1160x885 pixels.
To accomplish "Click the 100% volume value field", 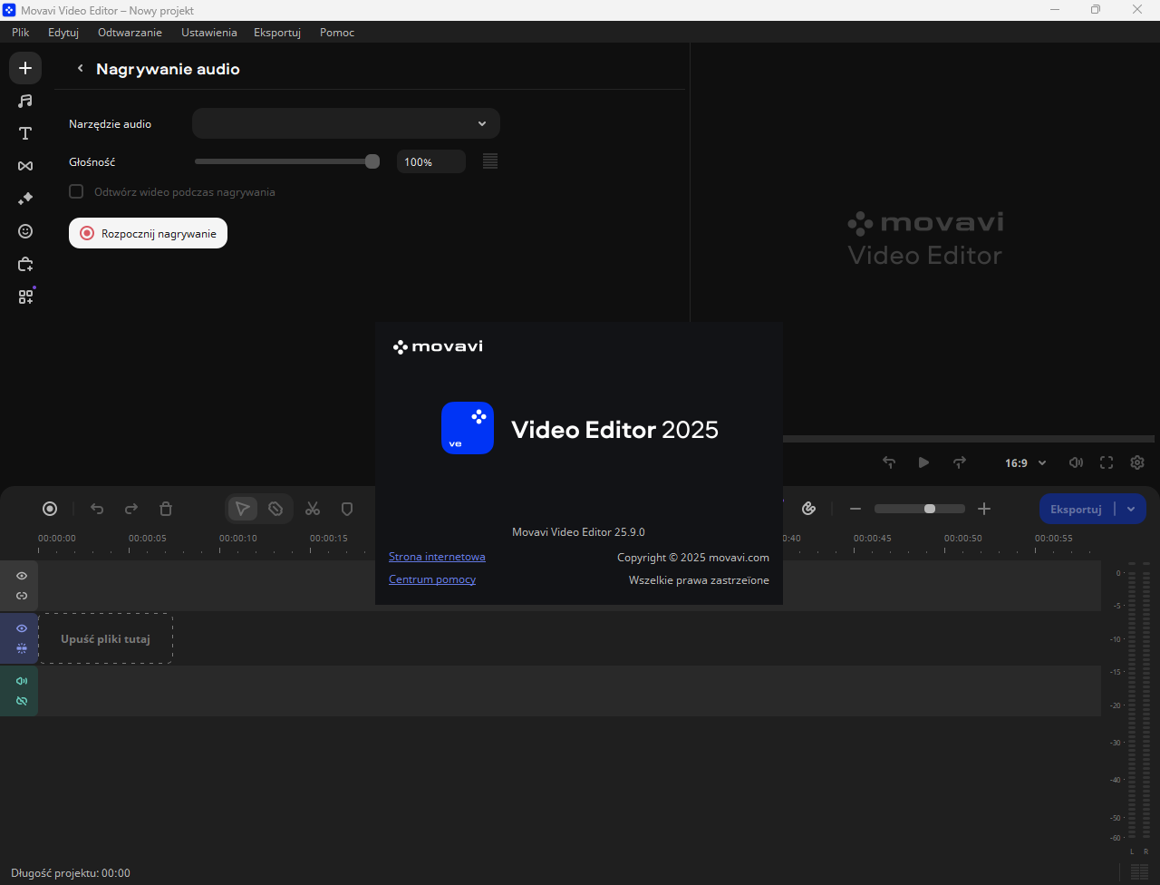I will coord(431,161).
